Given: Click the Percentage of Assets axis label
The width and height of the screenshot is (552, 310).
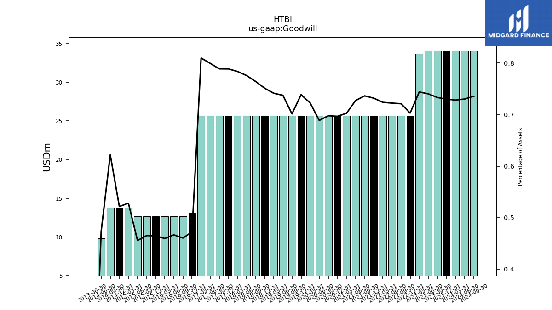Looking at the screenshot, I should [x=521, y=157].
